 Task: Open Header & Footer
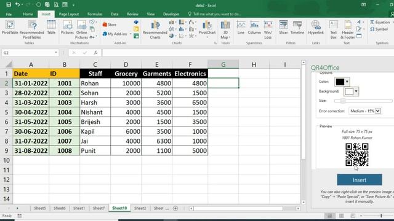tap(347, 29)
